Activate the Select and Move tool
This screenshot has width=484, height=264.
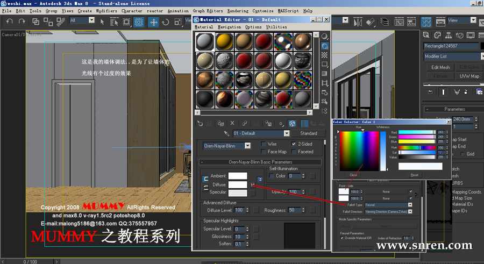click(153, 22)
